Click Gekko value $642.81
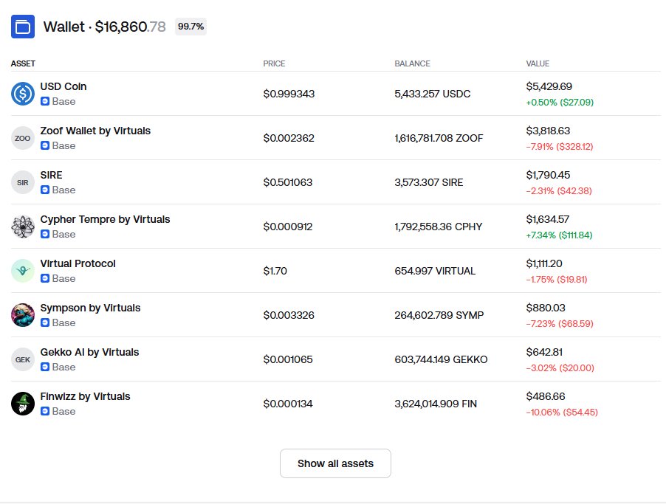Viewport: 666px width, 504px height. click(544, 352)
